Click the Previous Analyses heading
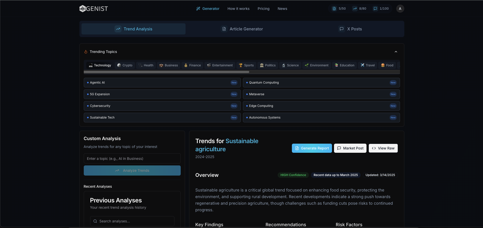This screenshot has height=228, width=483. click(x=116, y=200)
